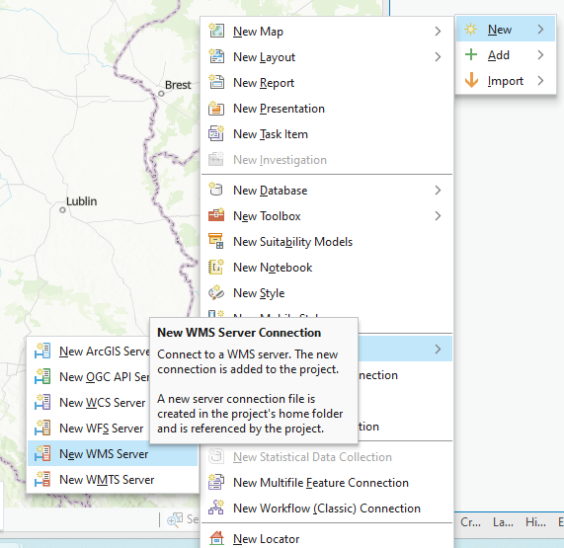Switch to the Hi... pane tab

pyautogui.click(x=535, y=521)
